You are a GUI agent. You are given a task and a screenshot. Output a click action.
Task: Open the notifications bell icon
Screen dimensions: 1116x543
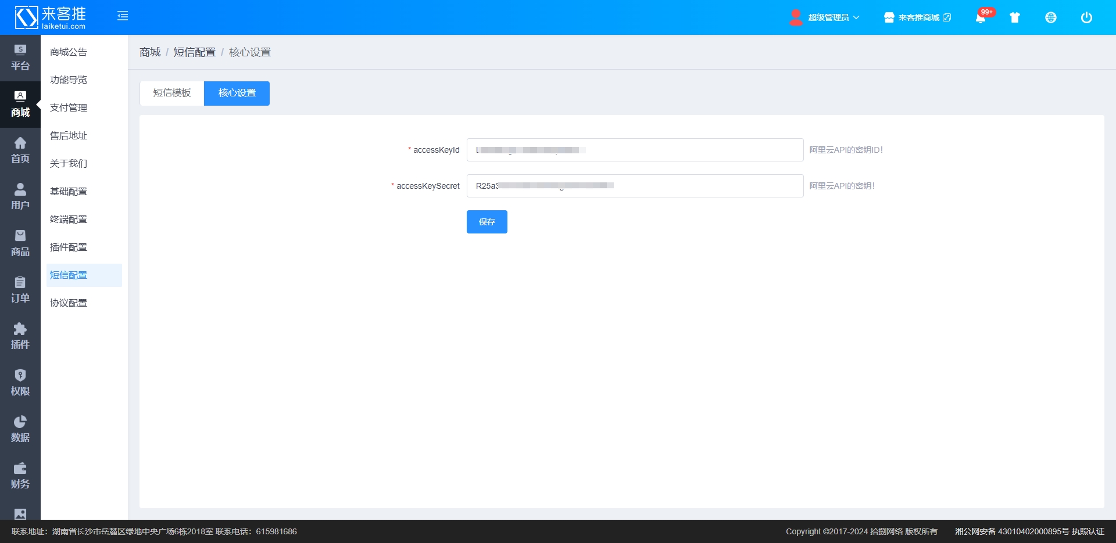click(x=981, y=18)
